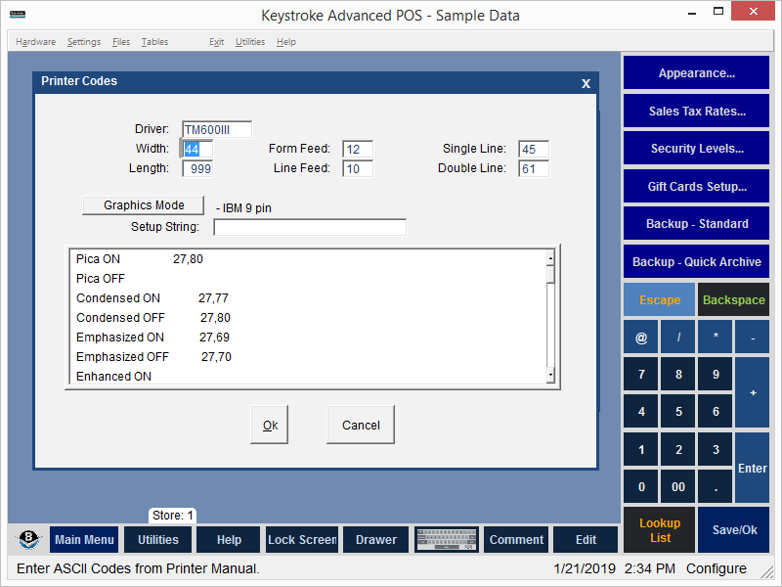782x587 pixels.
Task: Select the Condensed ON entry in the code list
Action: coord(117,297)
